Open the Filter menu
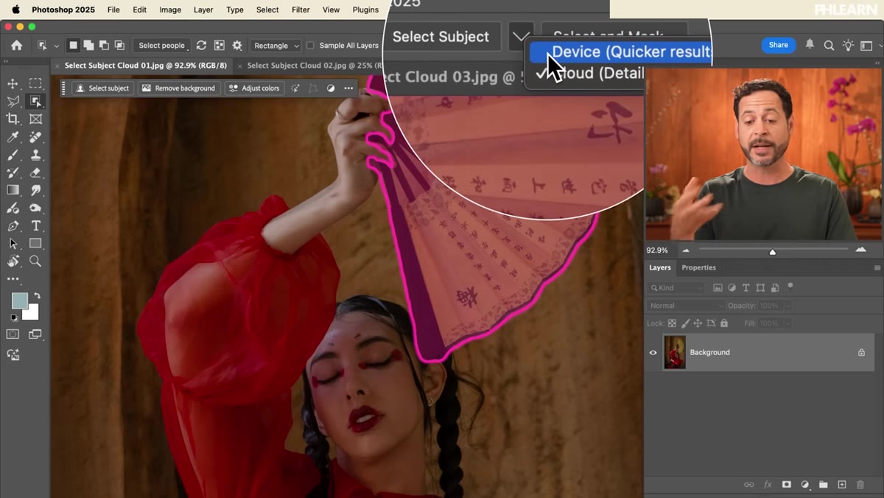 point(301,10)
